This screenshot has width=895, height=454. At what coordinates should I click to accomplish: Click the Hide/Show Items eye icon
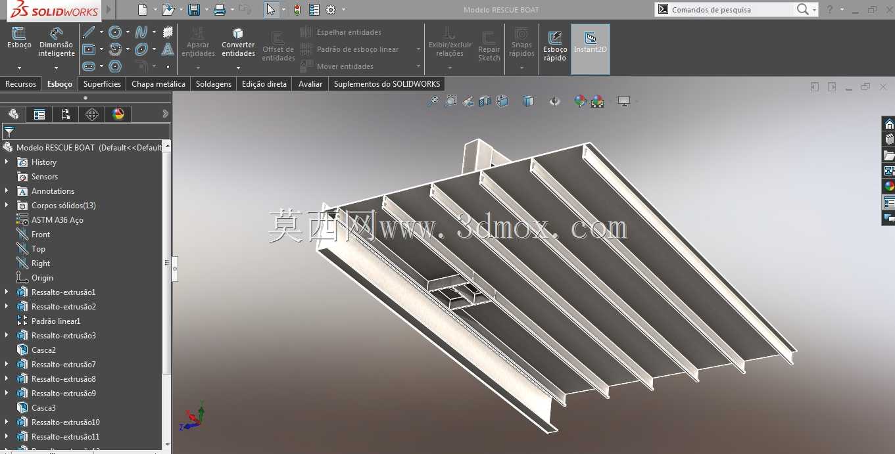tap(554, 101)
